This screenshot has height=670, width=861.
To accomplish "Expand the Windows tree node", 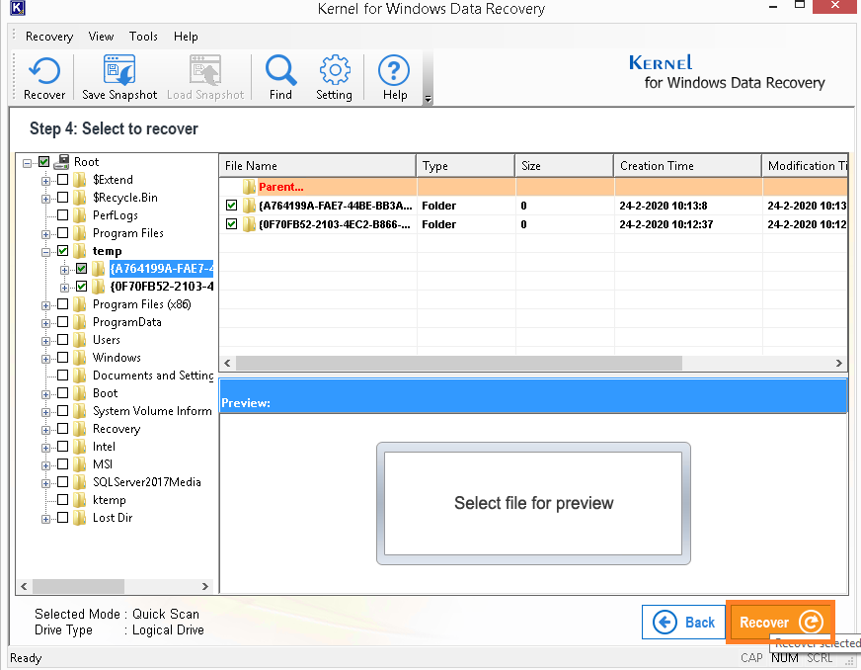I will [x=45, y=359].
